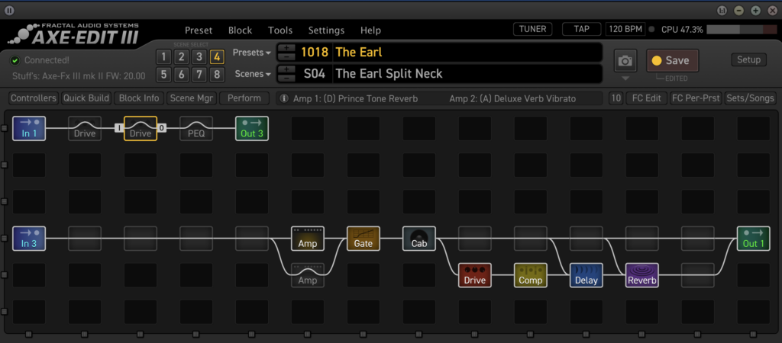Viewport: 782px width, 343px height.
Task: Select the In 3 input block
Action: pyautogui.click(x=29, y=239)
